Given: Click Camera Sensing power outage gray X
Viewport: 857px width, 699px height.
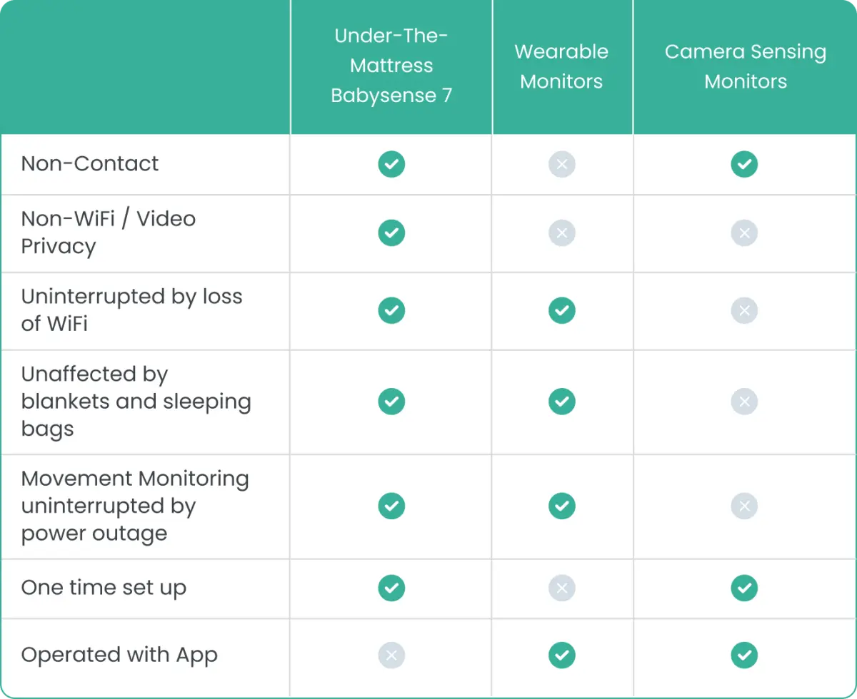Looking at the screenshot, I should (744, 506).
